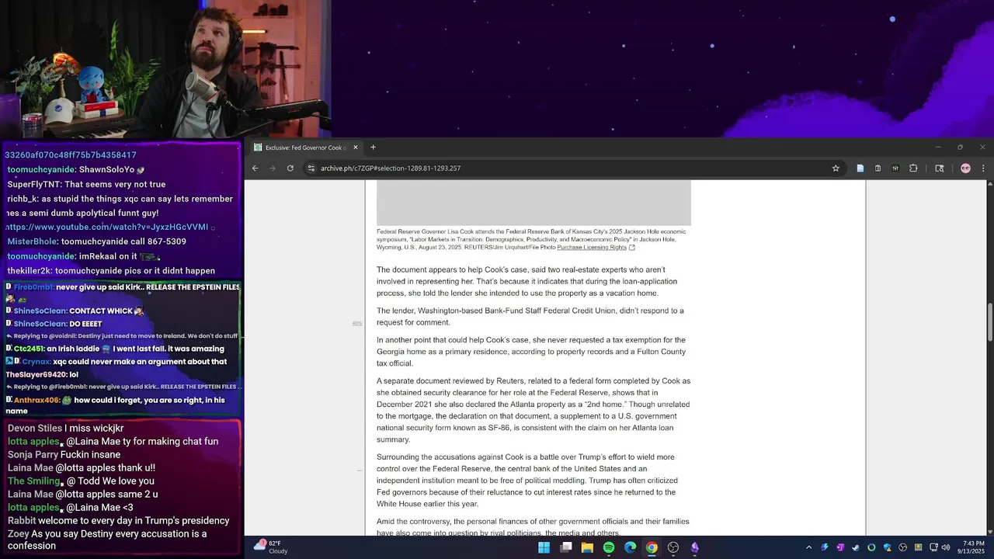Click the Chrome taskbar icon

click(x=652, y=547)
